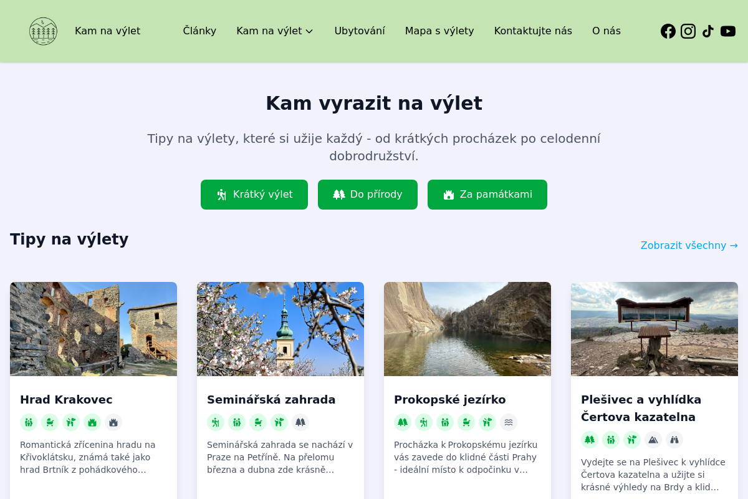Click the Zobrazit všechny link
The image size is (748, 499).
689,246
